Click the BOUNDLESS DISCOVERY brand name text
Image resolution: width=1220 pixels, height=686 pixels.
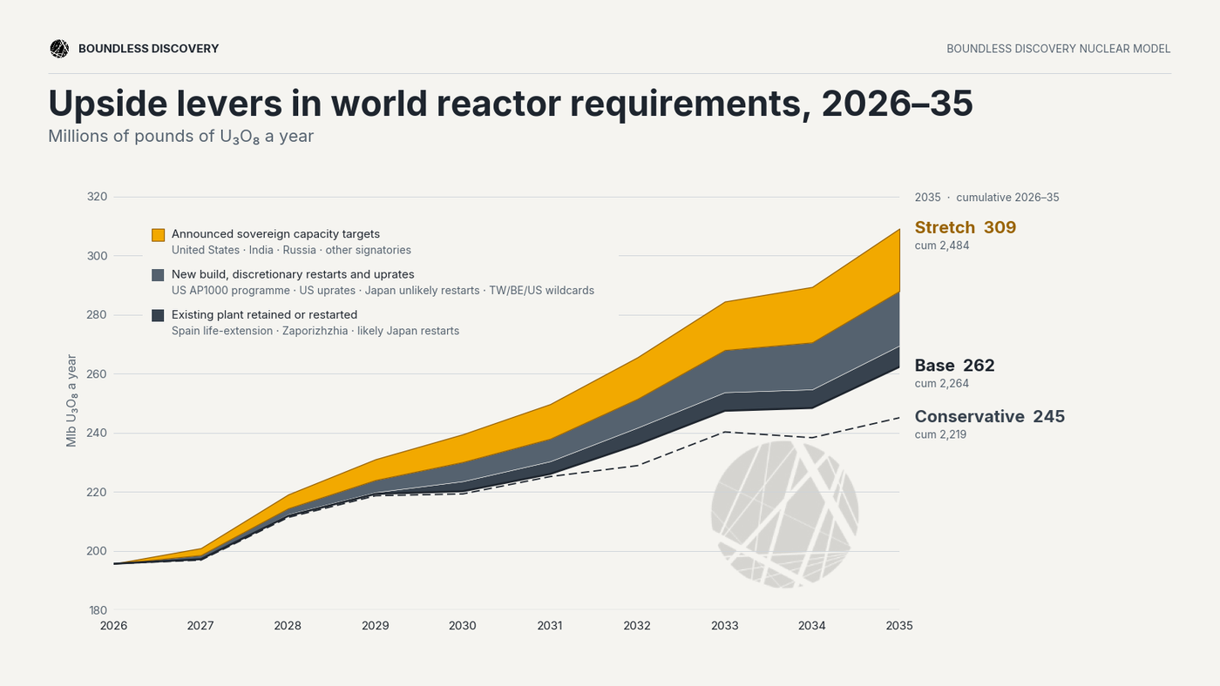point(148,49)
